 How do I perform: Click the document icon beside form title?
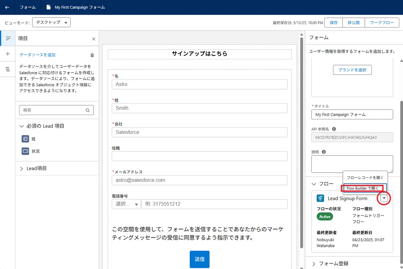[x=49, y=7]
